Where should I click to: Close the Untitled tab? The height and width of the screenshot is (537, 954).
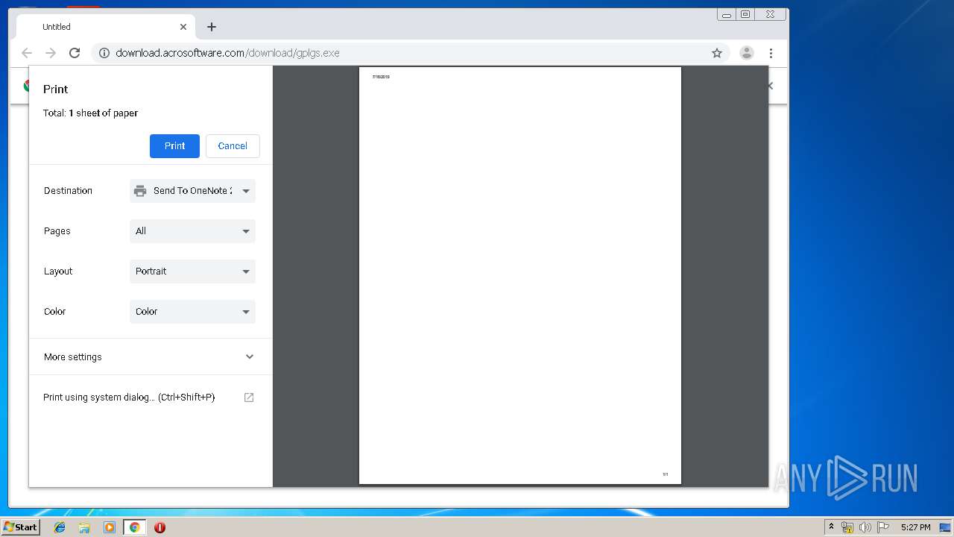(x=183, y=27)
